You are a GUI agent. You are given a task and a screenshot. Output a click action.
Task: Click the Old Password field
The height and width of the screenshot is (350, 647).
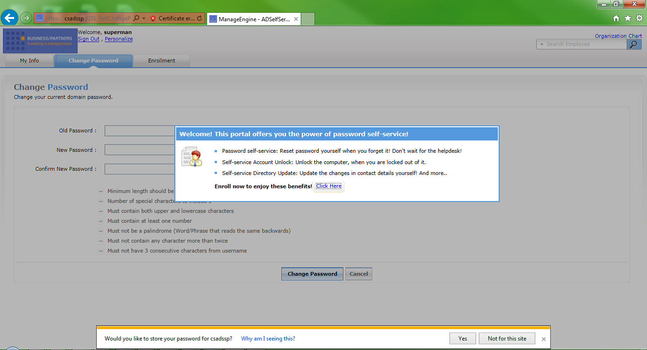[140, 131]
